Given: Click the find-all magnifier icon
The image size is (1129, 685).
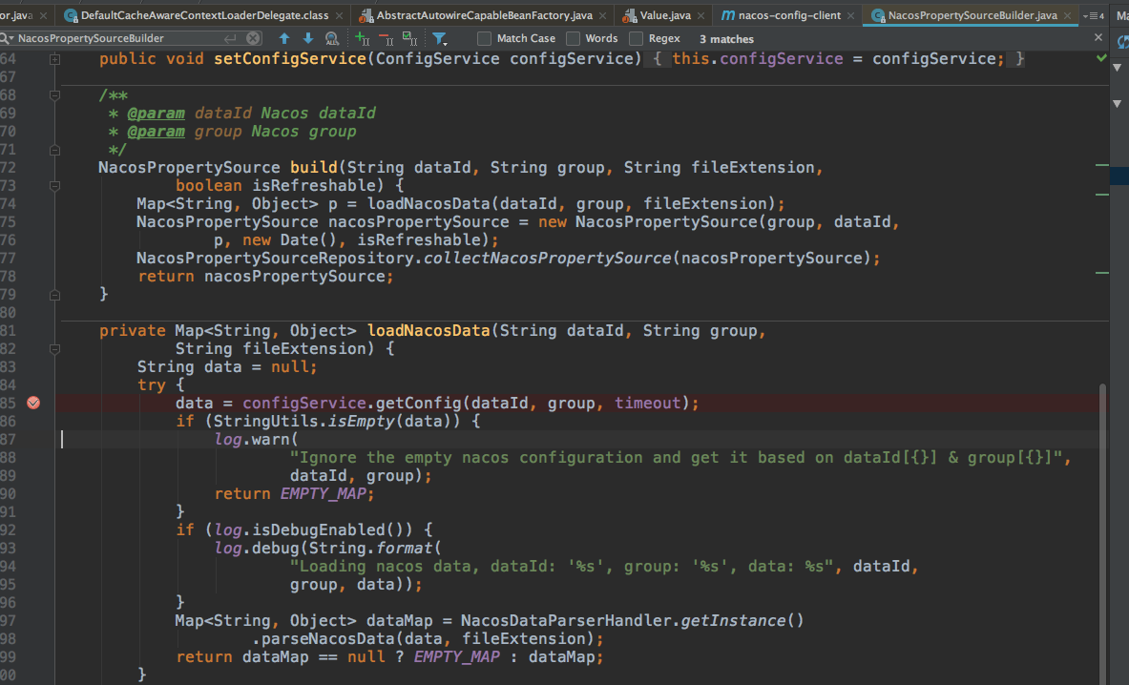Looking at the screenshot, I should (x=331, y=39).
